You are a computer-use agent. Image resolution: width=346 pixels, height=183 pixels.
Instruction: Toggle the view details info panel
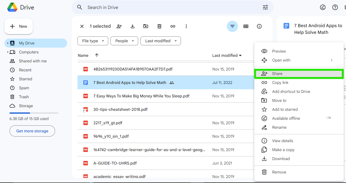pyautogui.click(x=259, y=26)
